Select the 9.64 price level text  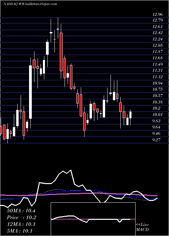pyautogui.click(x=156, y=127)
